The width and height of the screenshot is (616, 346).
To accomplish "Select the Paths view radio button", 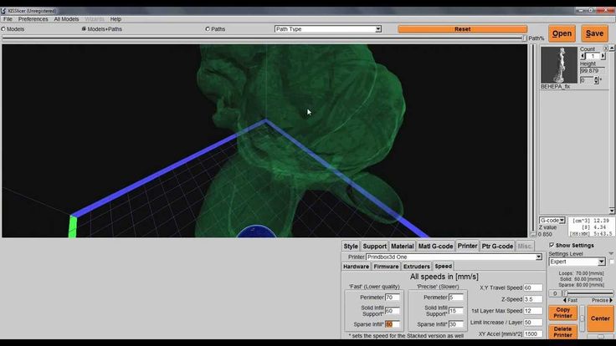I will click(x=208, y=29).
